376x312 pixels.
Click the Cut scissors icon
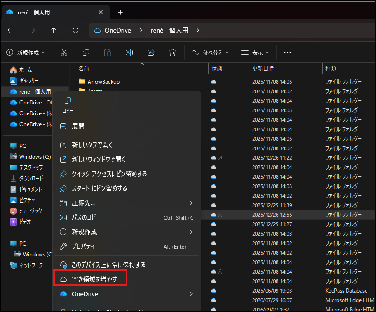click(x=64, y=52)
